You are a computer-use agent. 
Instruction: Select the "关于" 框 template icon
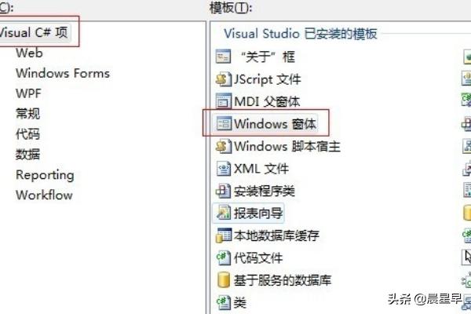pyautogui.click(x=224, y=57)
